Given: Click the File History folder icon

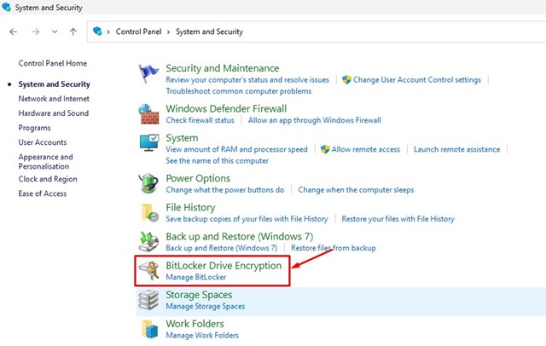Looking at the screenshot, I should (x=149, y=212).
